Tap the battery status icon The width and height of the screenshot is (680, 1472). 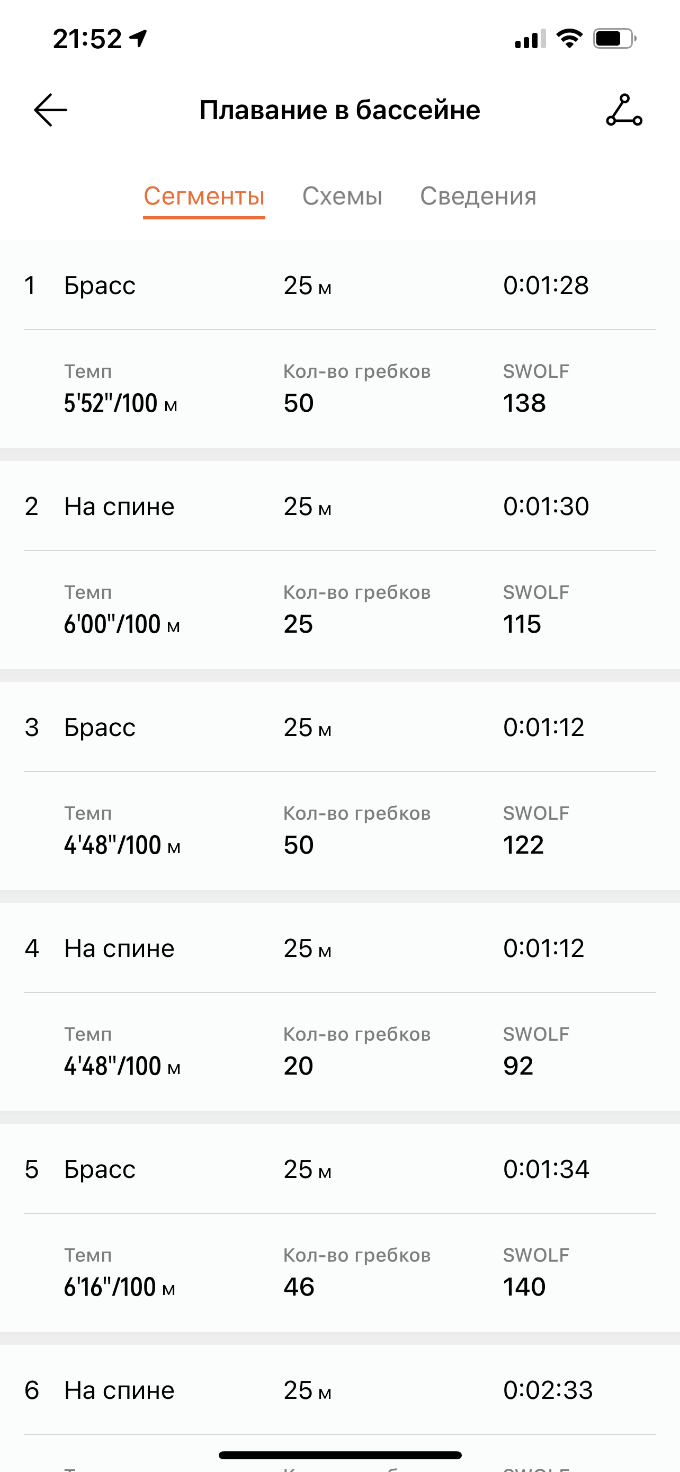point(614,39)
